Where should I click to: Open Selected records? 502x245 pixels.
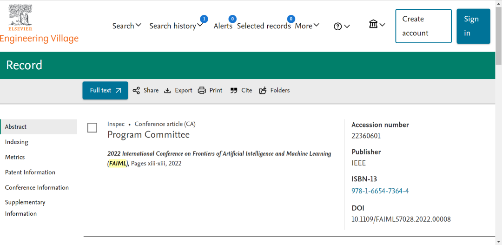264,26
